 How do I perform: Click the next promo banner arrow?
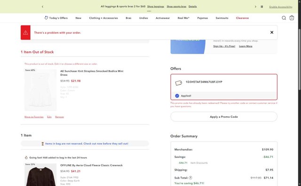(x=255, y=7)
